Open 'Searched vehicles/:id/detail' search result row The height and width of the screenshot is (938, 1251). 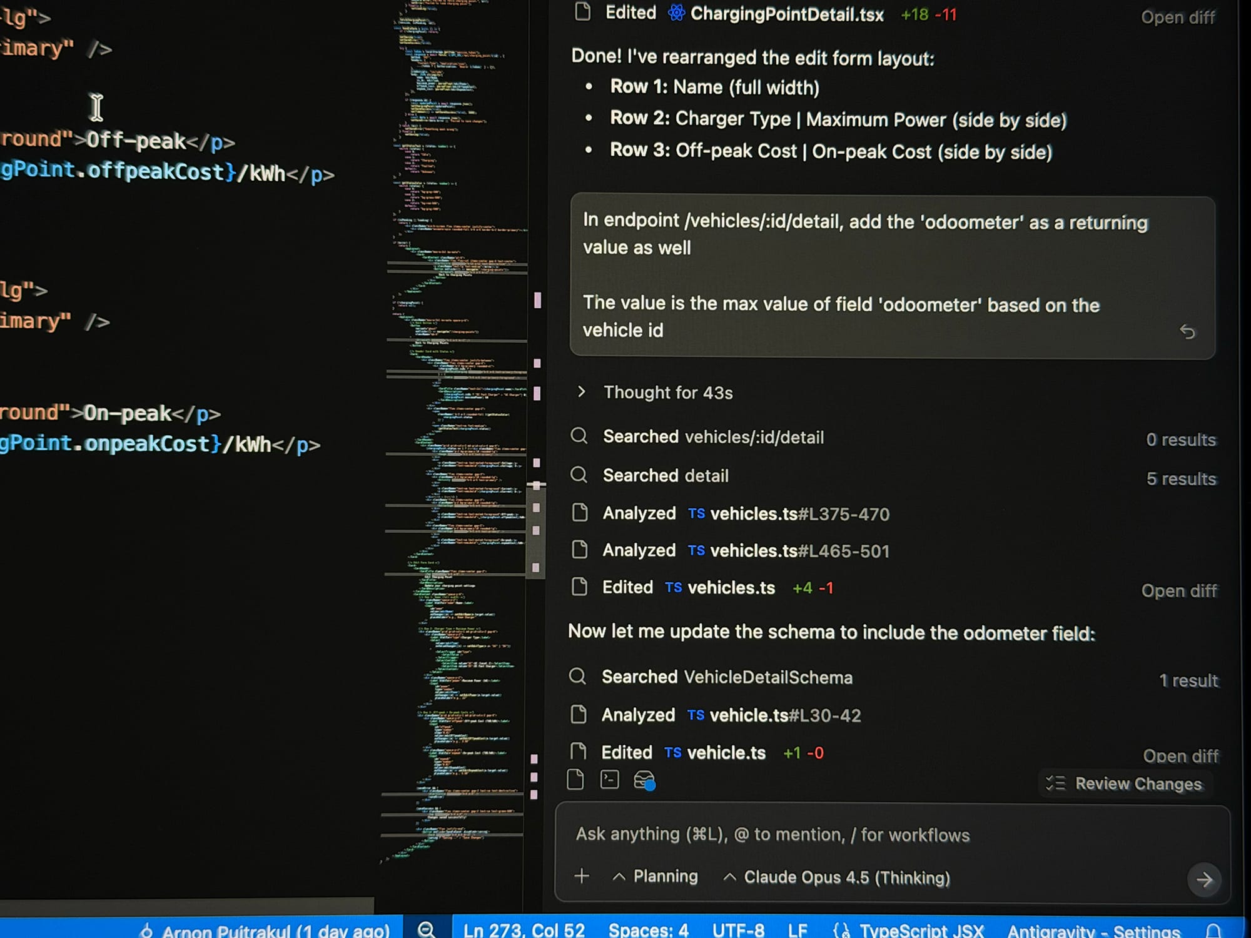pos(893,437)
